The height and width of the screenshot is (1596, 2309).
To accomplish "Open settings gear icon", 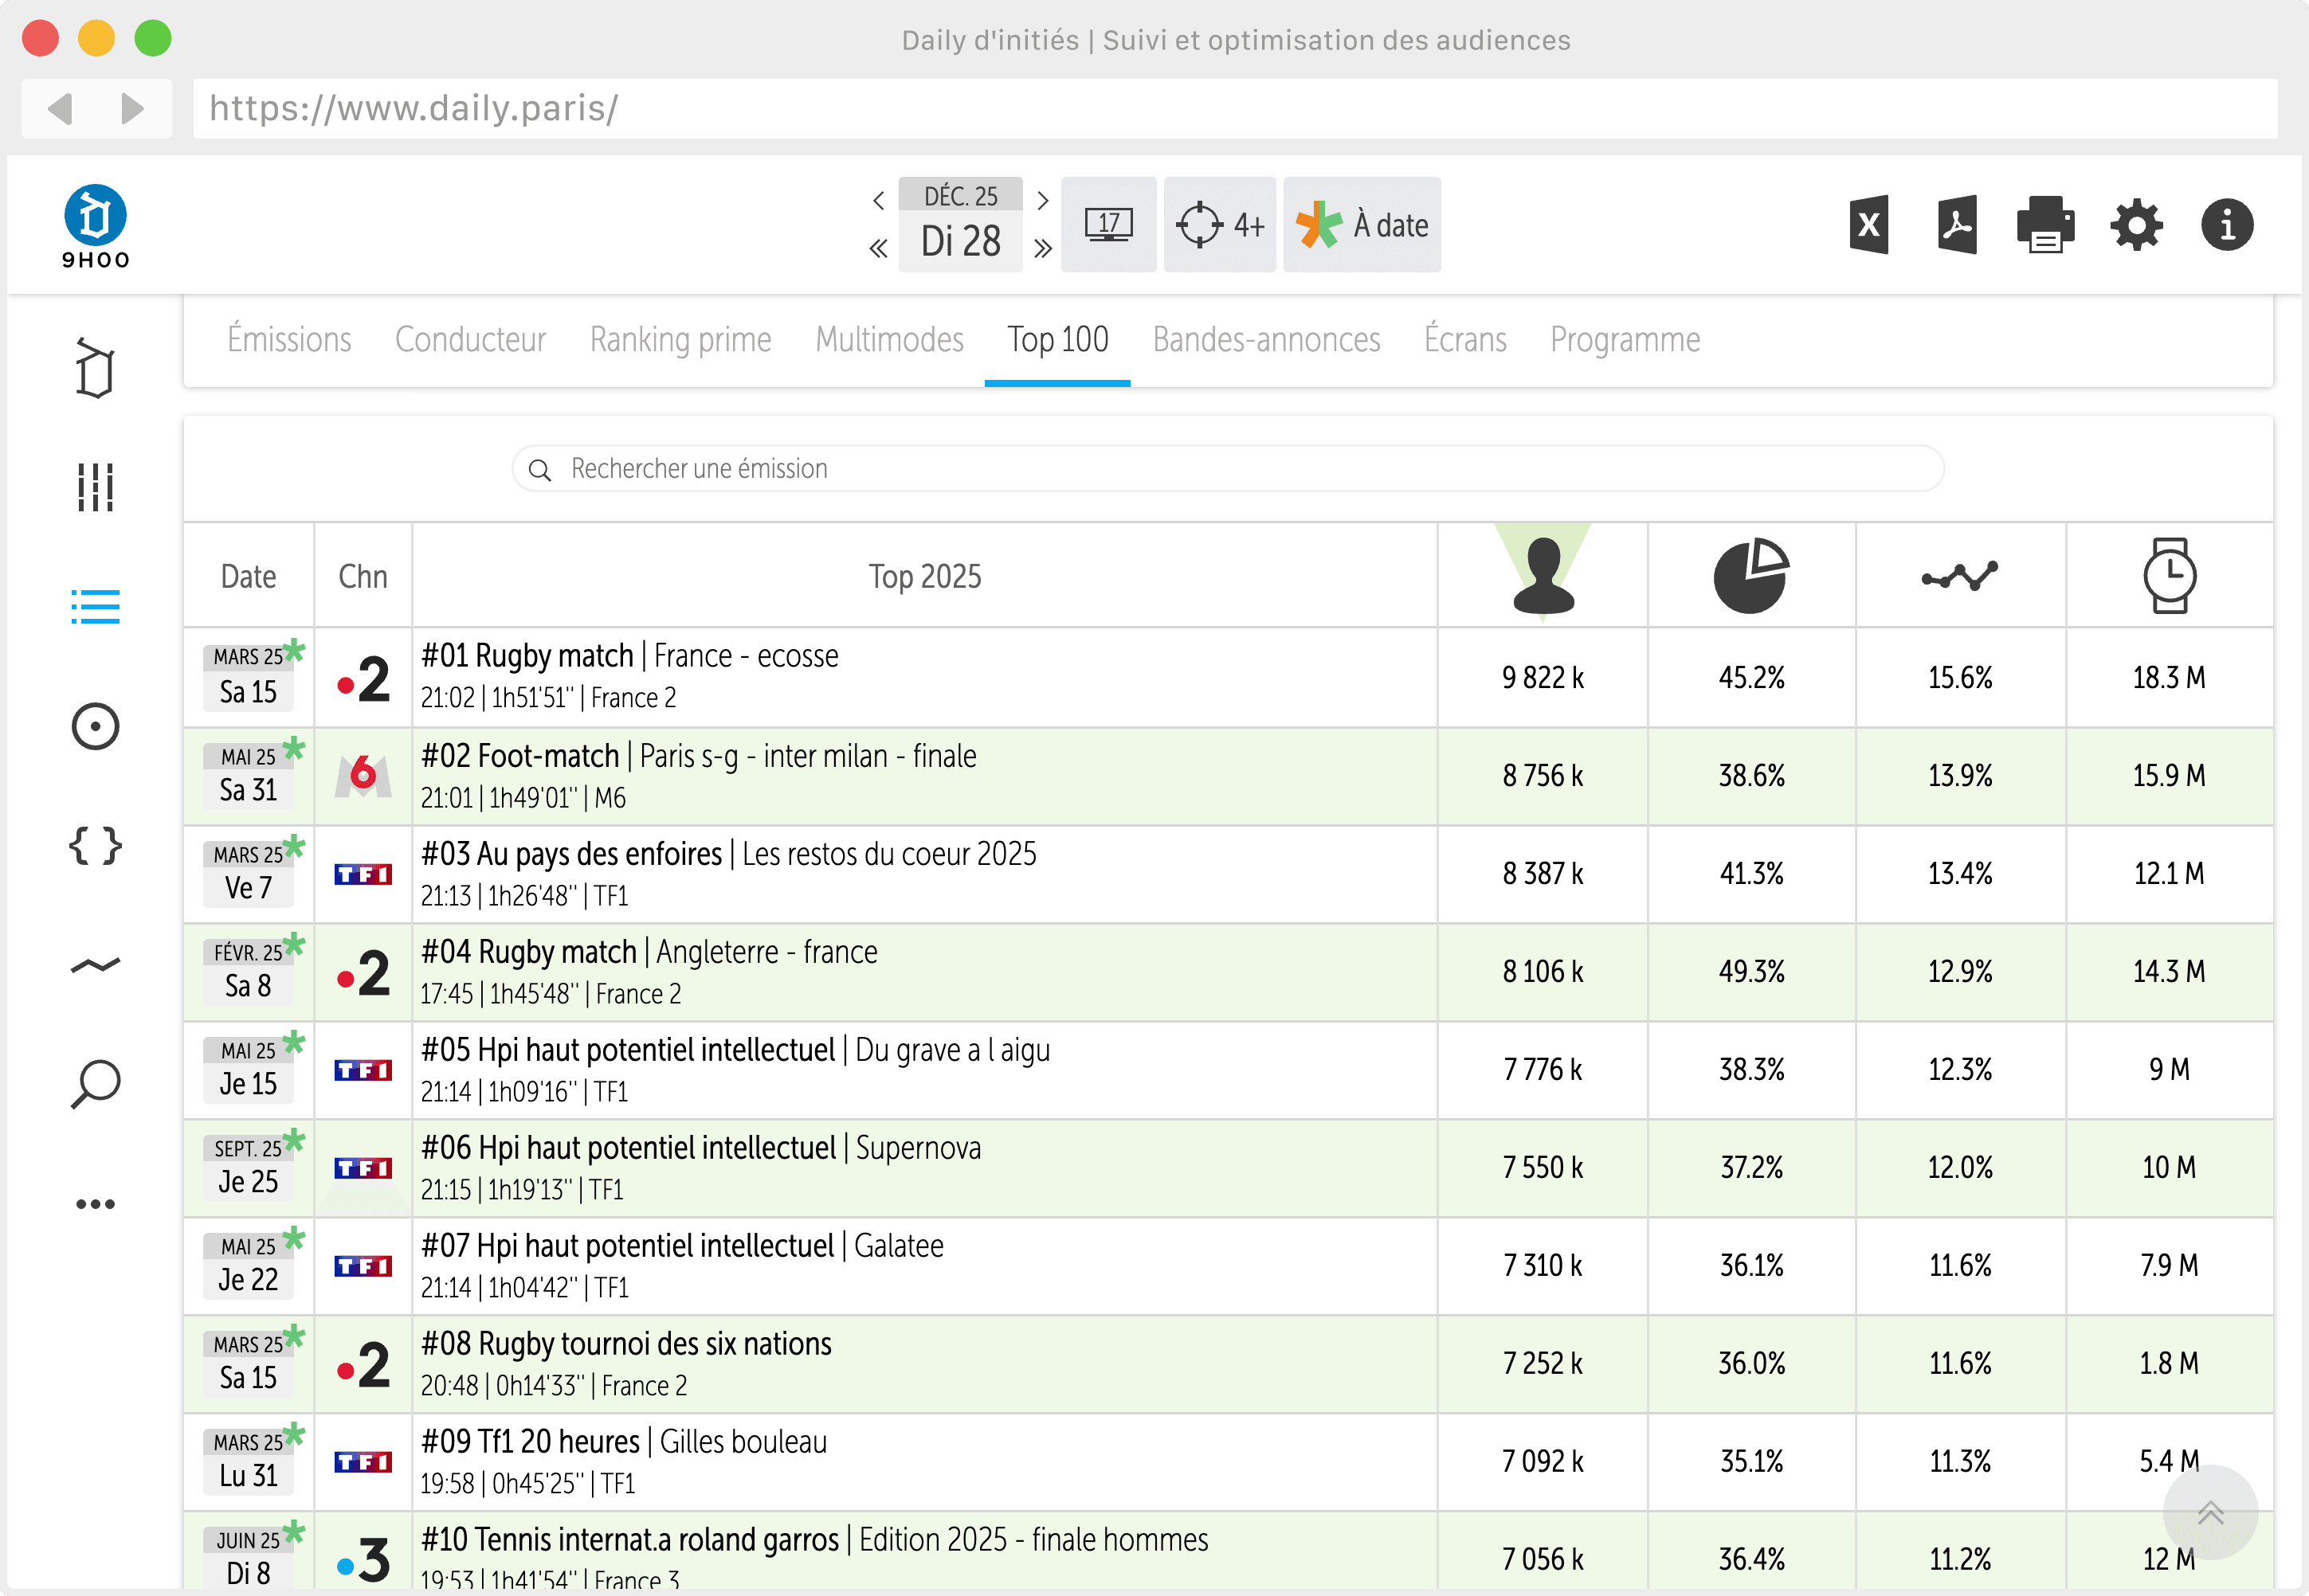I will click(x=2136, y=225).
